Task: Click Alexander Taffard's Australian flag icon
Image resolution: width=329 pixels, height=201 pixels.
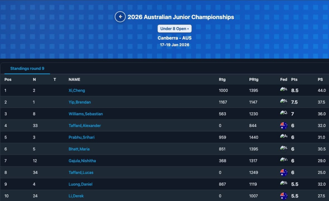Action: pos(284,126)
